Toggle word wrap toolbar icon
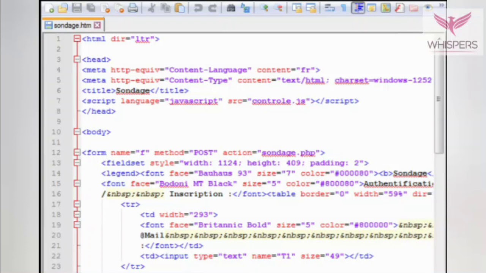This screenshot has width=486, height=273. (330, 8)
